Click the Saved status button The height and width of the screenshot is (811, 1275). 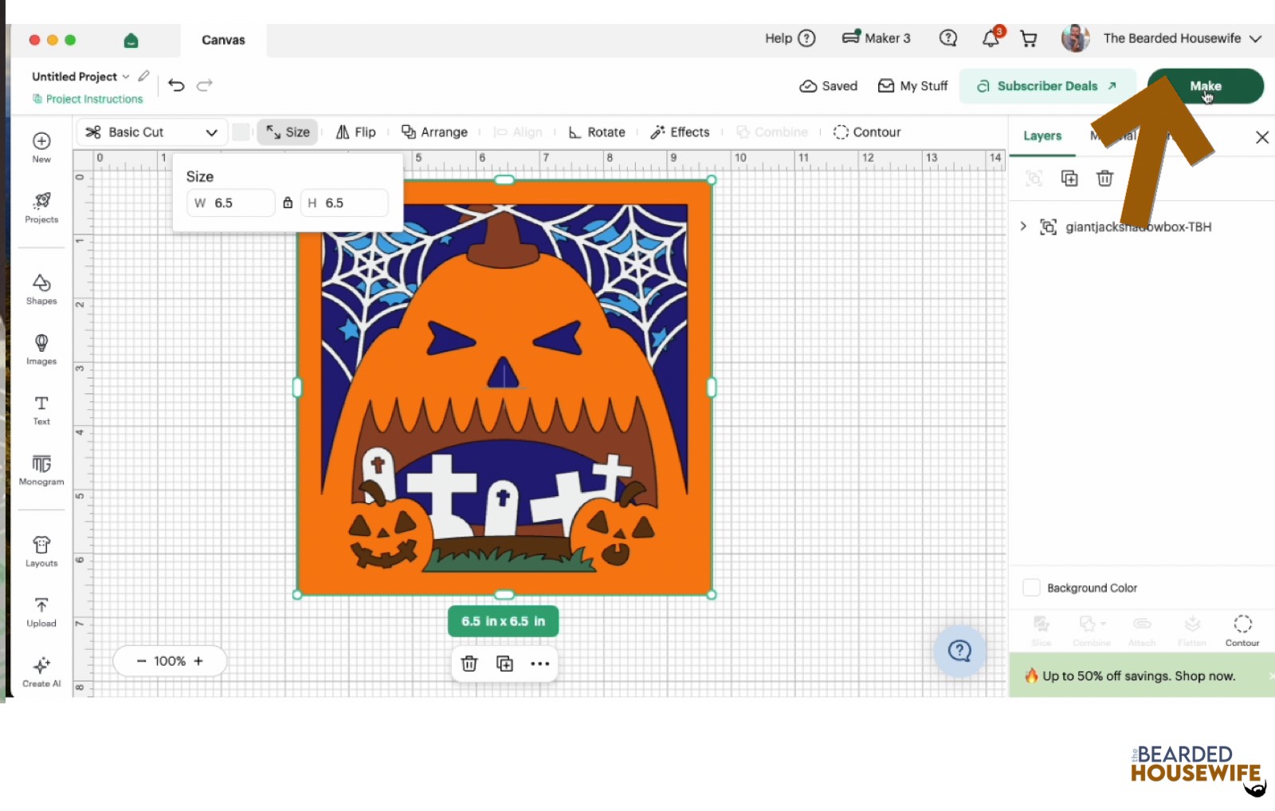[x=829, y=86]
